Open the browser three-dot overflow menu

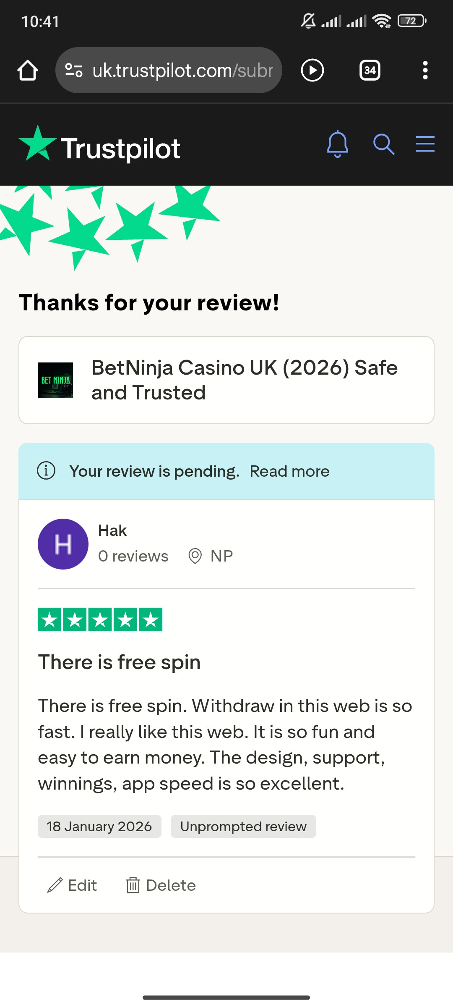(425, 70)
